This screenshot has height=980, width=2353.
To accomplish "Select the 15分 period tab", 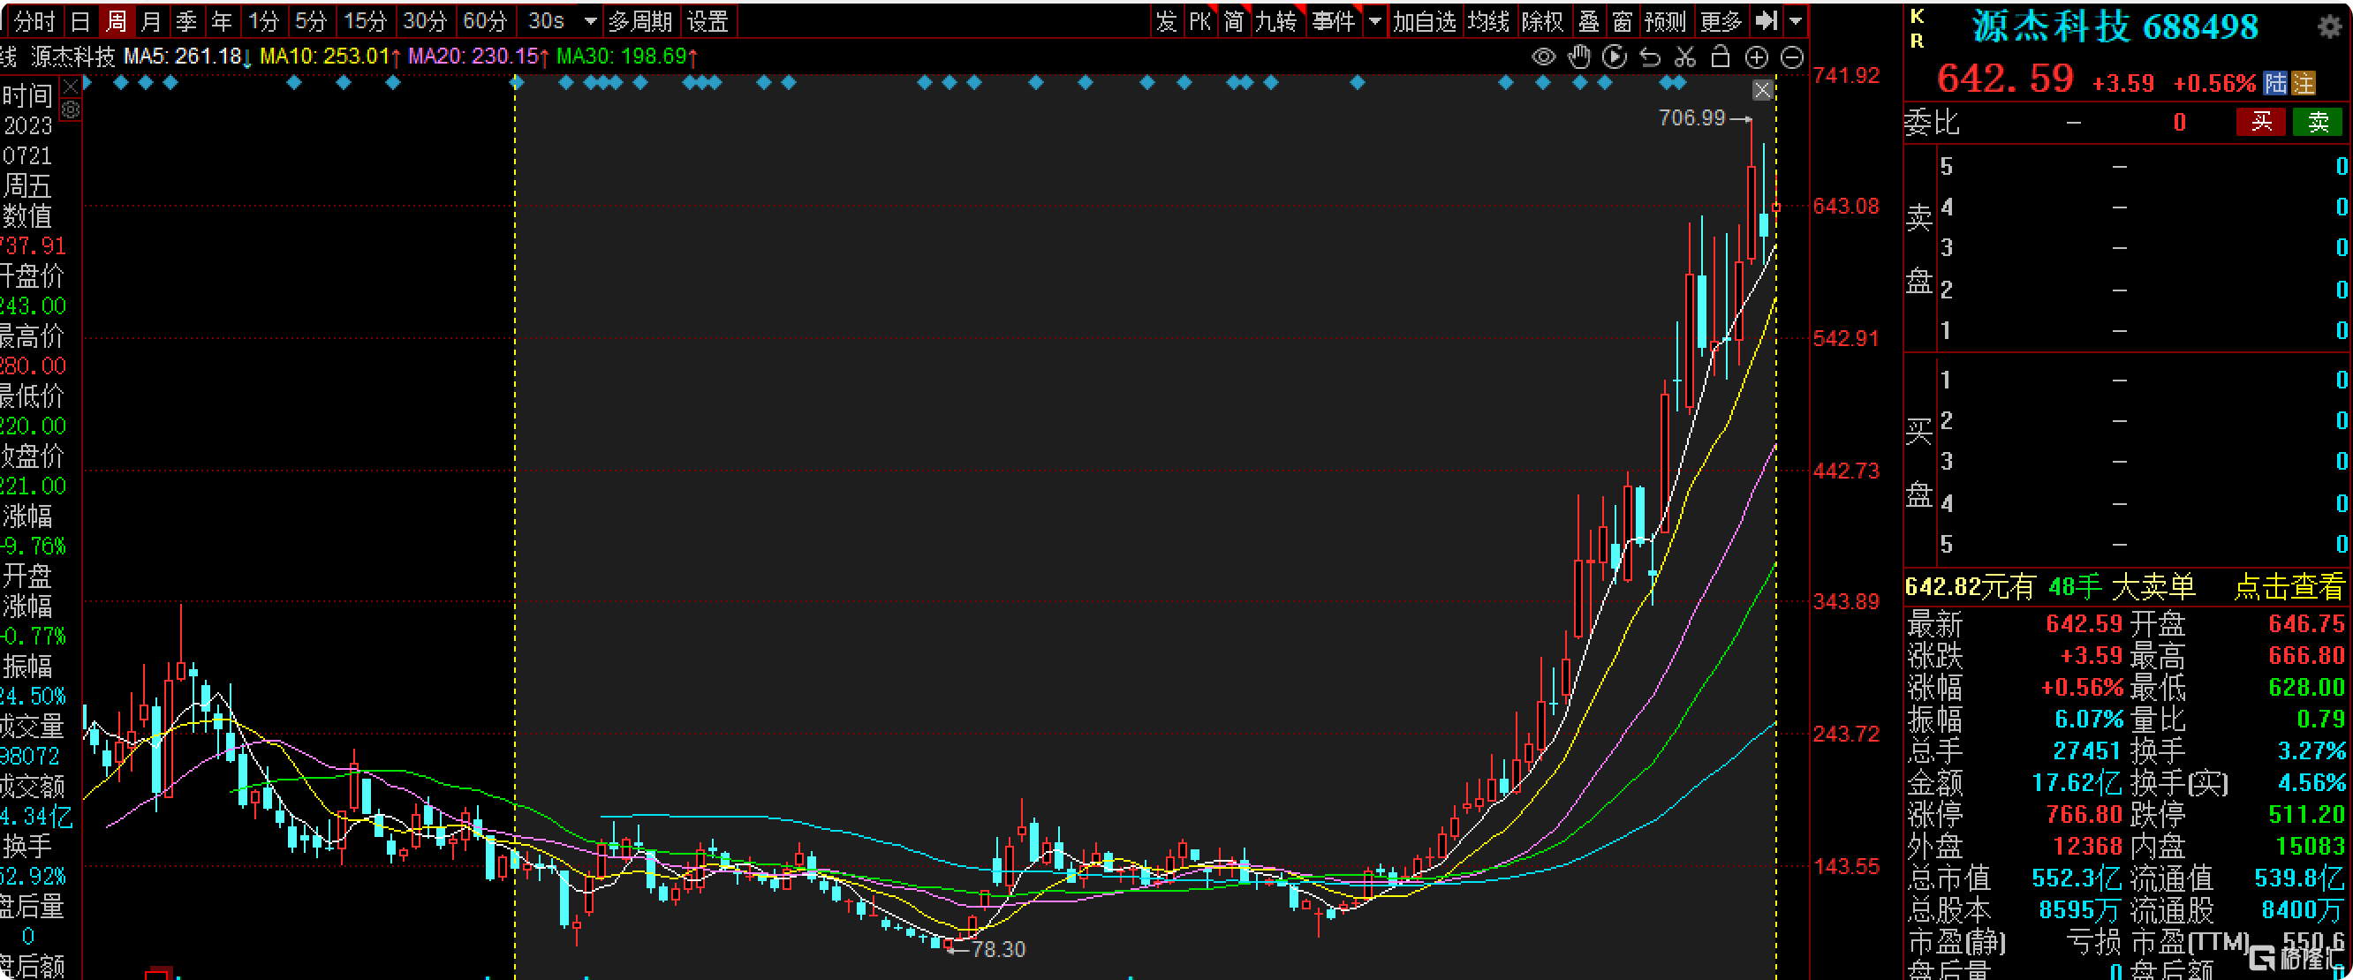I will (x=365, y=20).
